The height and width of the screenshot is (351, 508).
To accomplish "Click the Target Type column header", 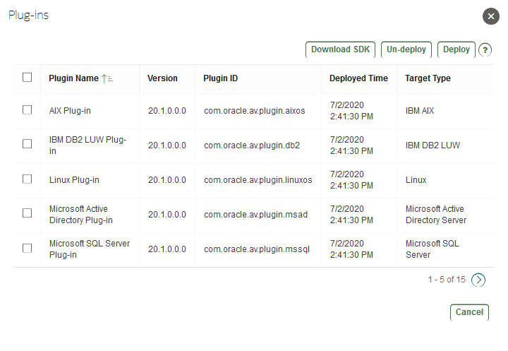I will tap(428, 78).
